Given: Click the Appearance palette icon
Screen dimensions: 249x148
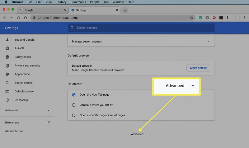Looking at the screenshot, I should pos(7,74).
